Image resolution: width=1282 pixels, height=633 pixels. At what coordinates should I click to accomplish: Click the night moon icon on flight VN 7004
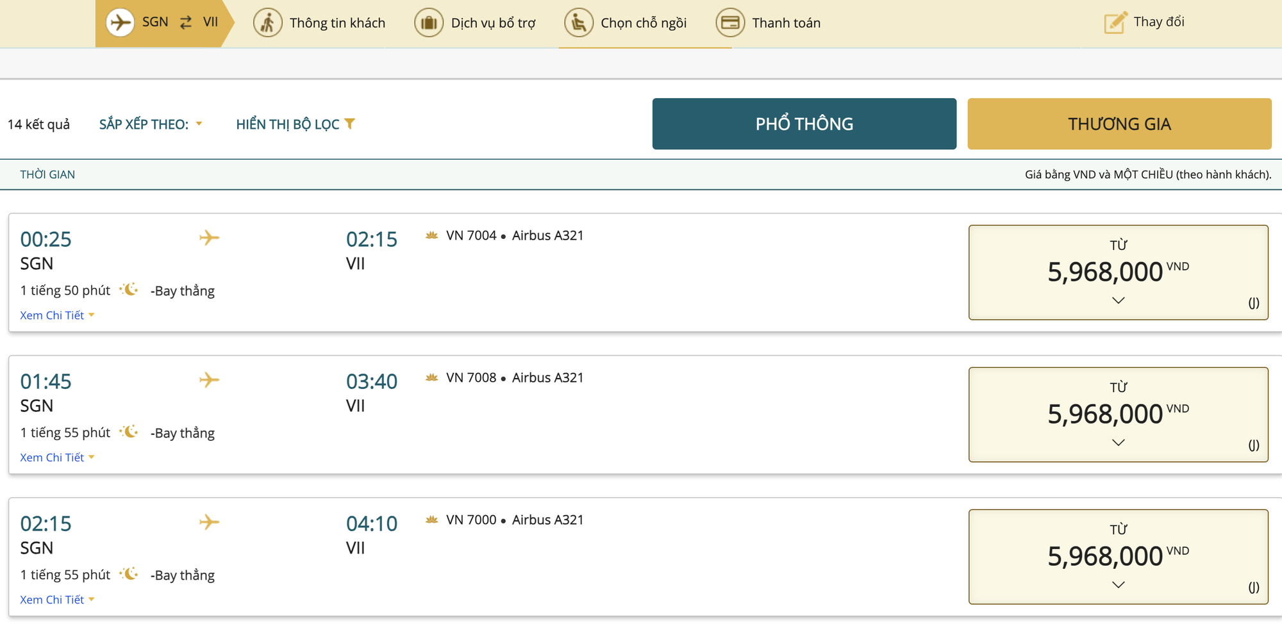coord(129,290)
